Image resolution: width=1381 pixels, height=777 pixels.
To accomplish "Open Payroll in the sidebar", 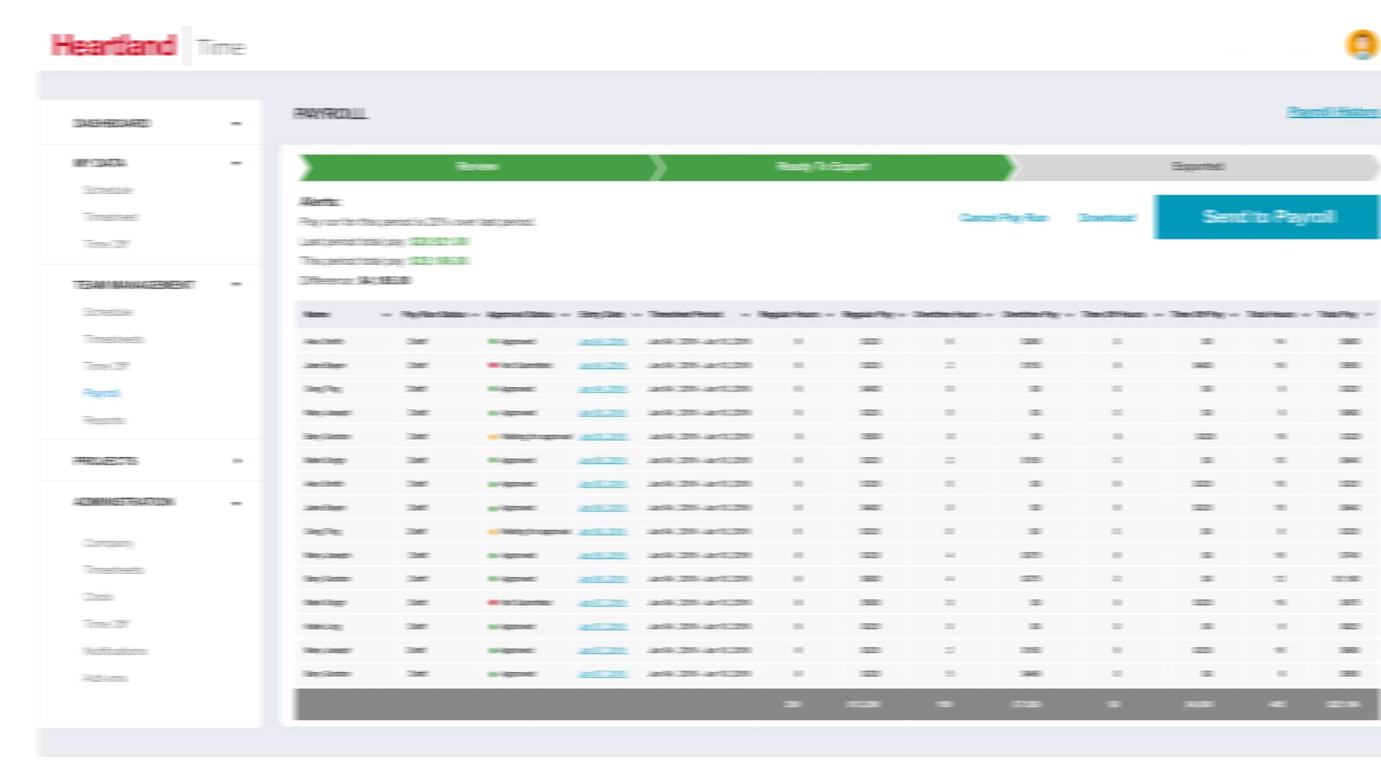I will tap(102, 394).
